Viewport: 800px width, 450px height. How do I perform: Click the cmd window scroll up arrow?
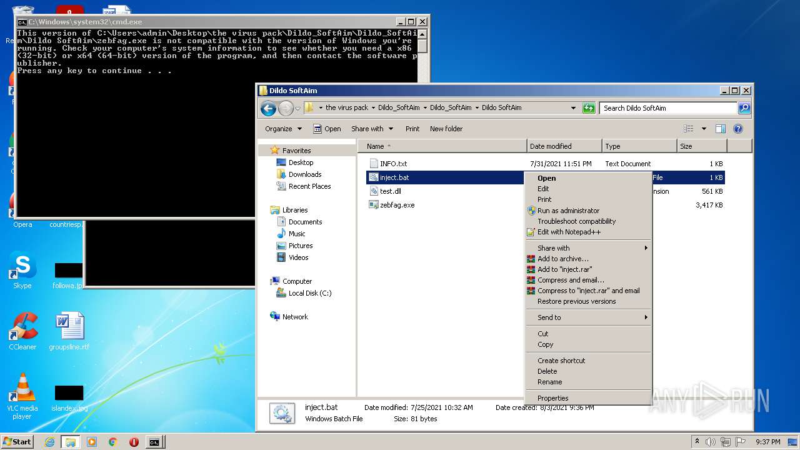(x=422, y=34)
